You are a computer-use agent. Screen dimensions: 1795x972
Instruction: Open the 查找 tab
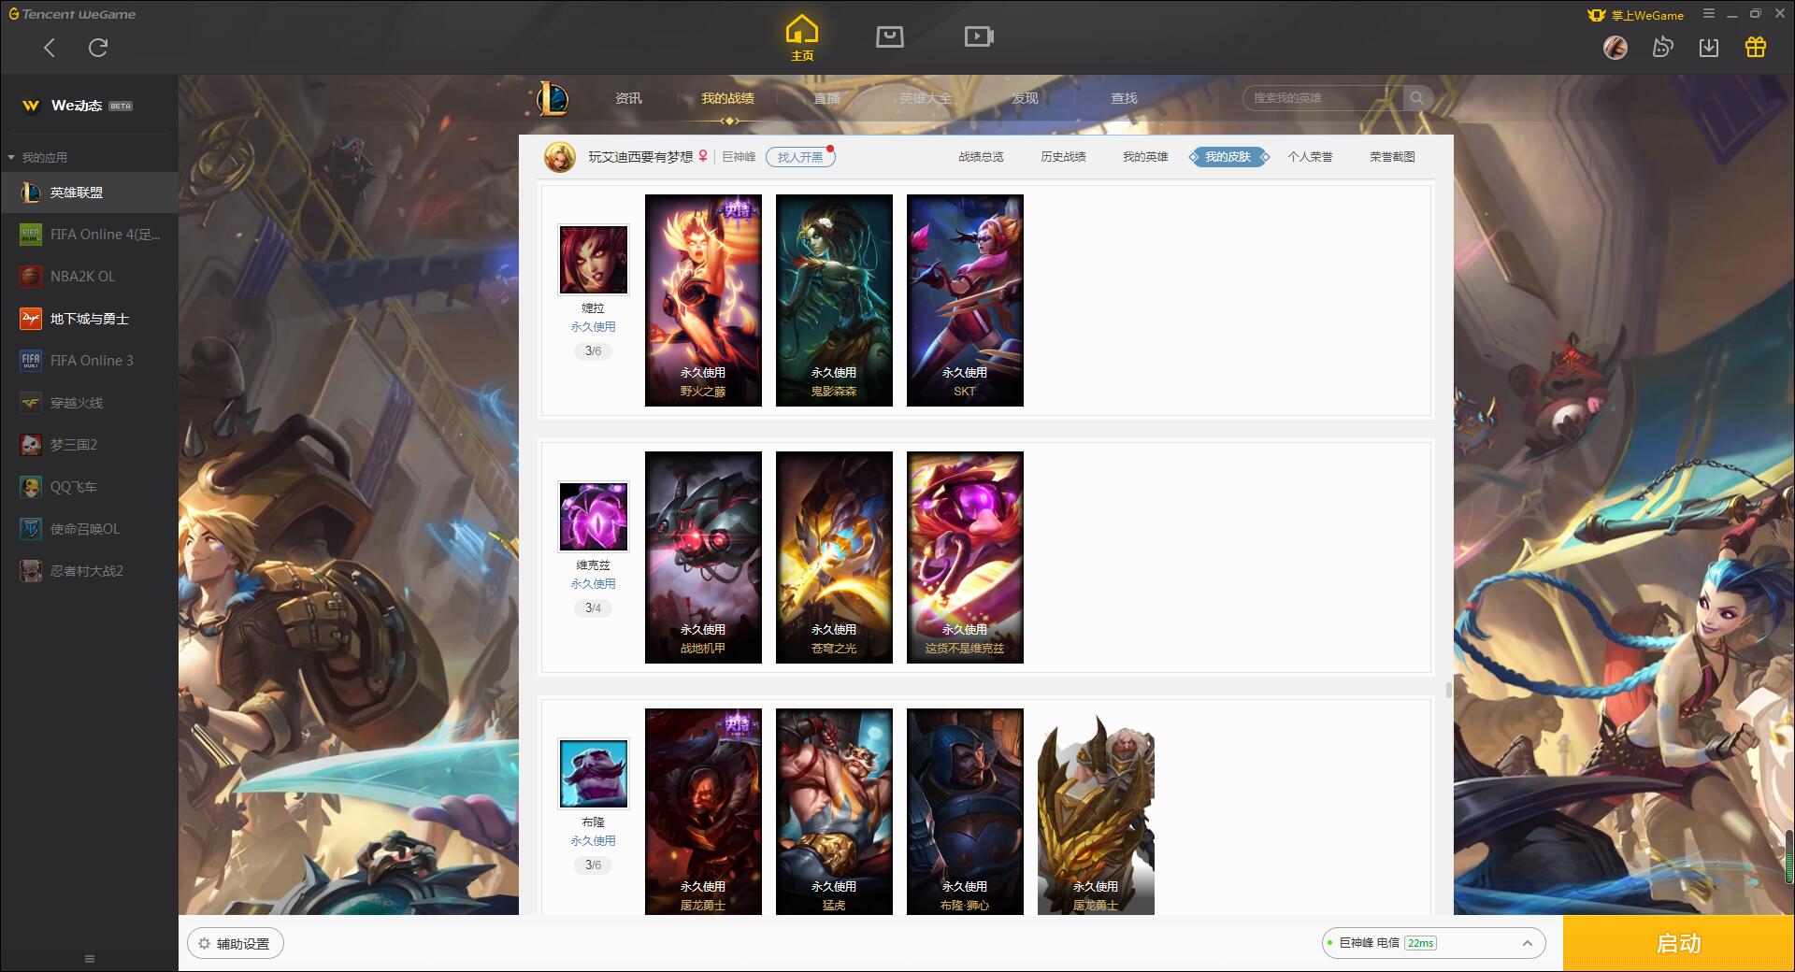1124,98
